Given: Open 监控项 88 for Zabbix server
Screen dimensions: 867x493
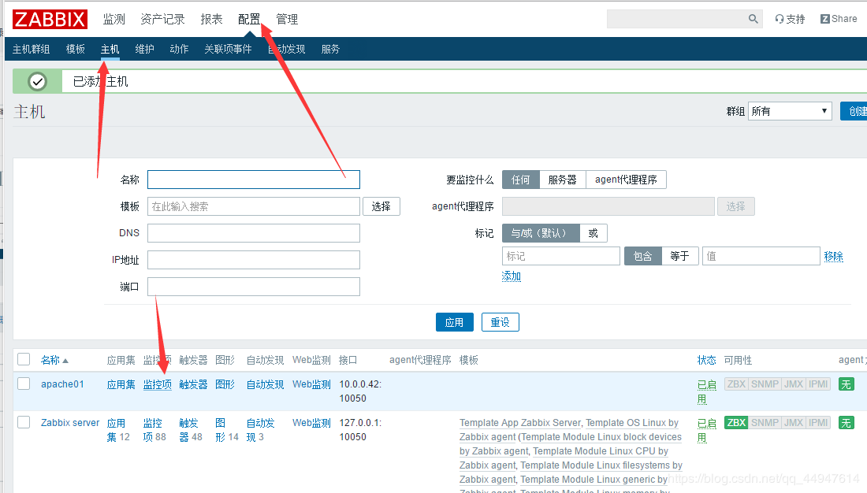Looking at the screenshot, I should [154, 430].
